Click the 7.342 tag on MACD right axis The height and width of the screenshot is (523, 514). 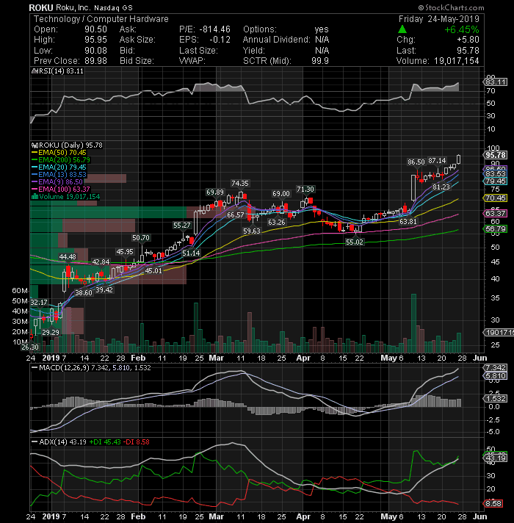[496, 367]
